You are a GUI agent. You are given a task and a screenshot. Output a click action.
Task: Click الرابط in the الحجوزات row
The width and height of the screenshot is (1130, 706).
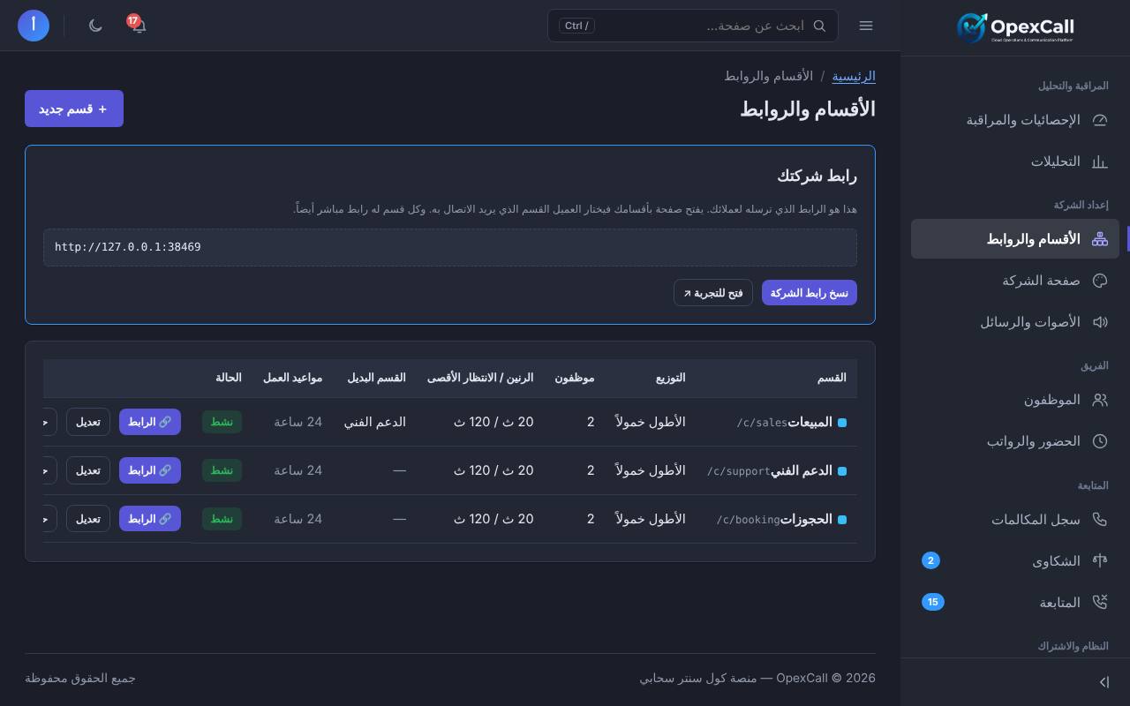click(150, 519)
